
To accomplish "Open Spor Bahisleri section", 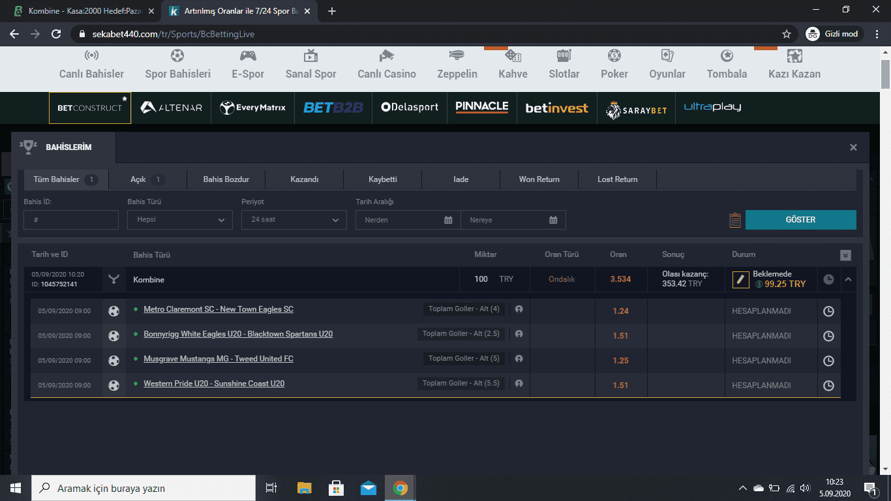I will (x=177, y=65).
